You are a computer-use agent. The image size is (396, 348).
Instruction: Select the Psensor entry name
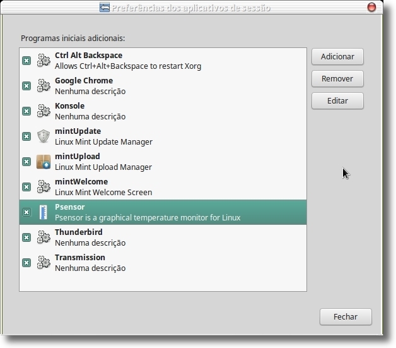pos(70,207)
